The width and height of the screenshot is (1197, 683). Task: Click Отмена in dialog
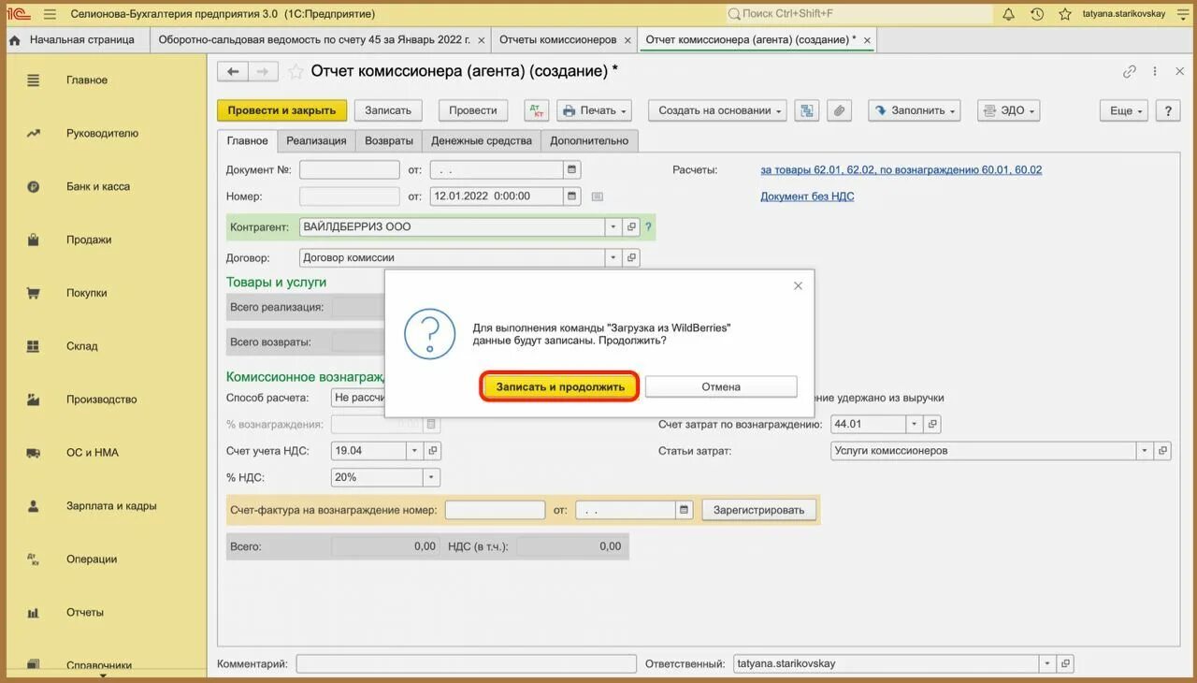(721, 386)
